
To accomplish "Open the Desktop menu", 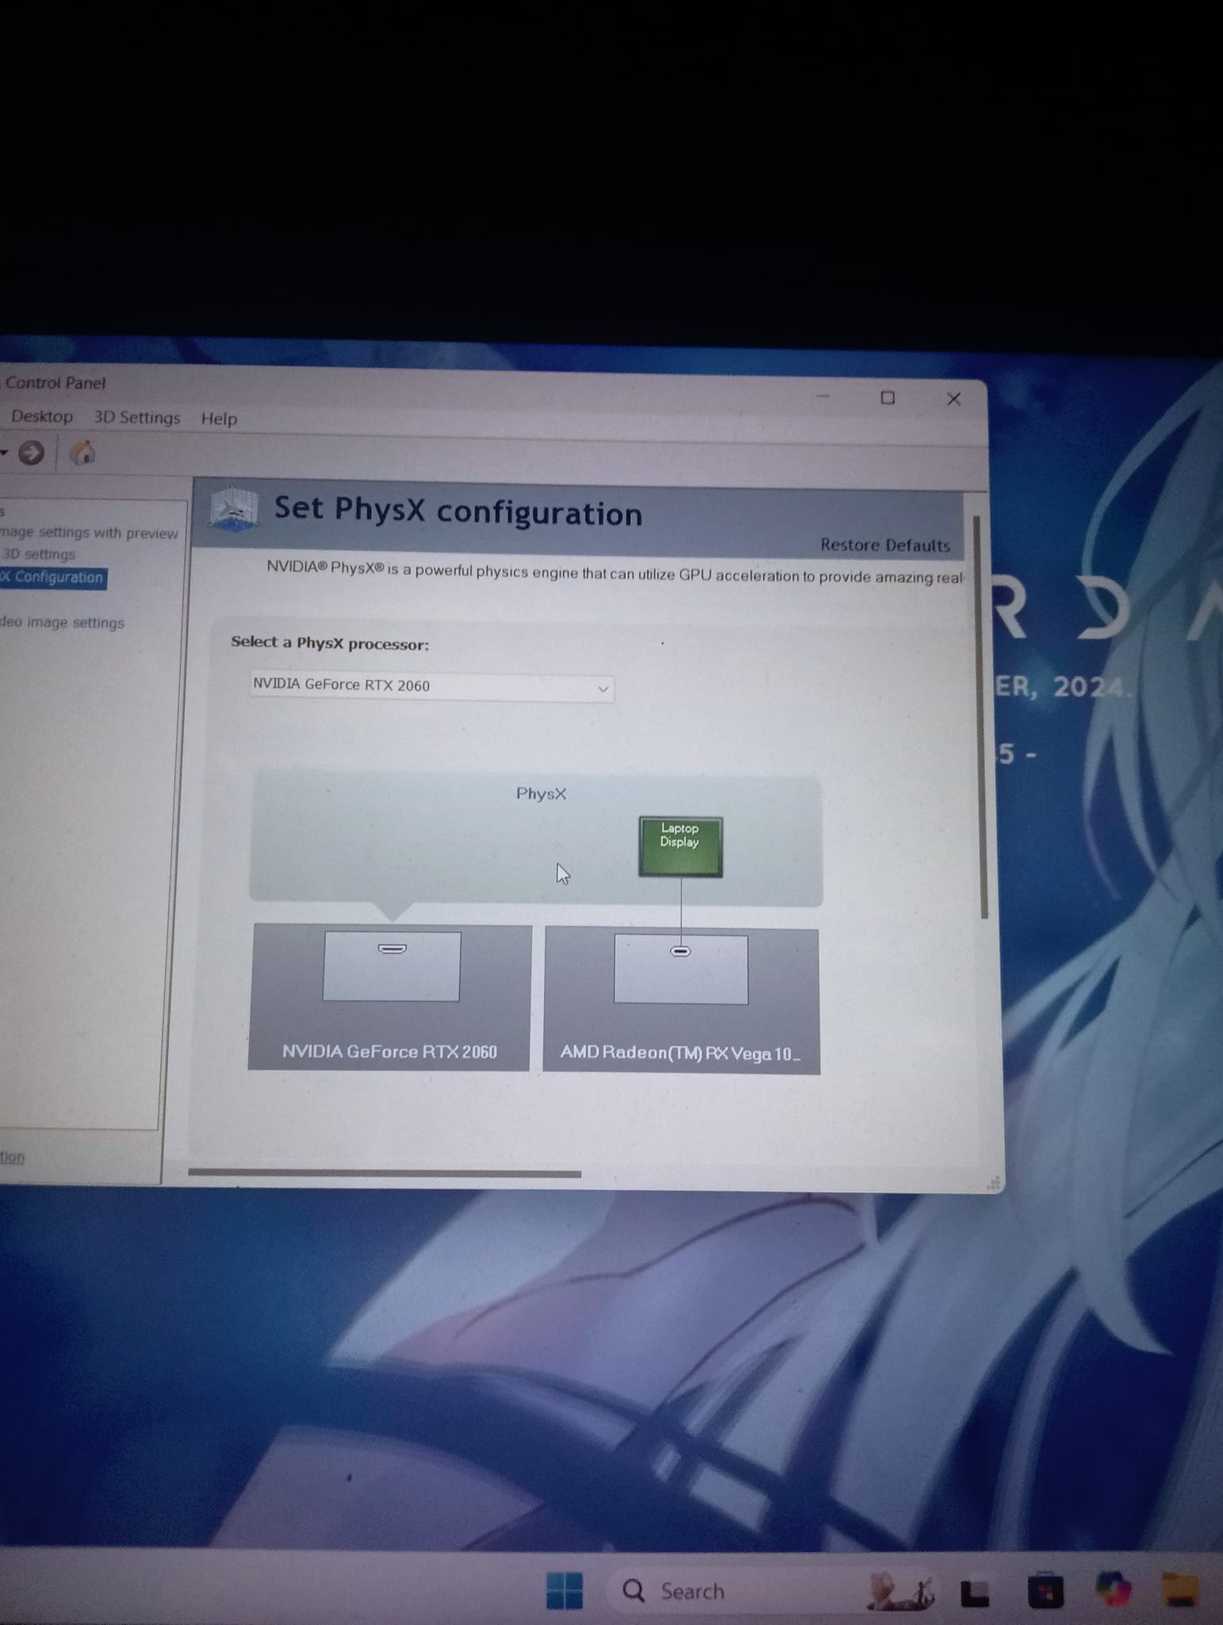I will click(42, 417).
